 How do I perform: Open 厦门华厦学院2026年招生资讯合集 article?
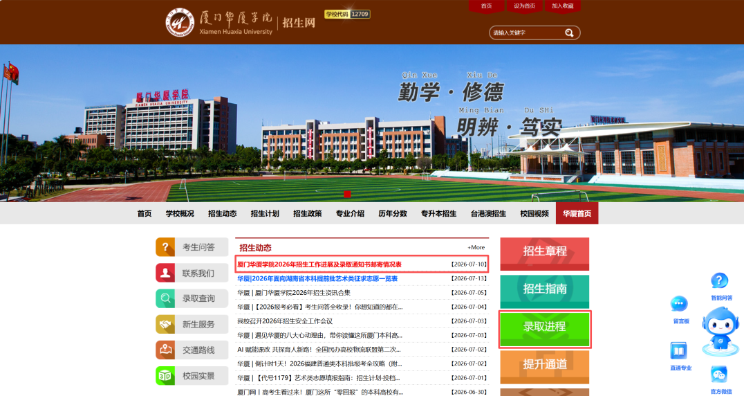coord(294,293)
